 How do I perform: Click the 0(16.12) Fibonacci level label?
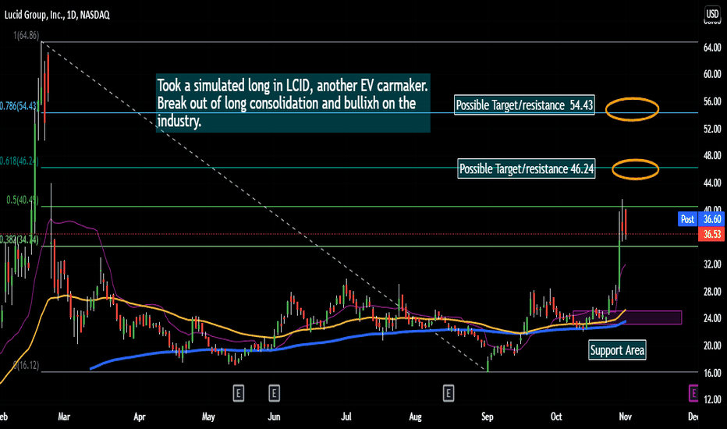point(26,366)
